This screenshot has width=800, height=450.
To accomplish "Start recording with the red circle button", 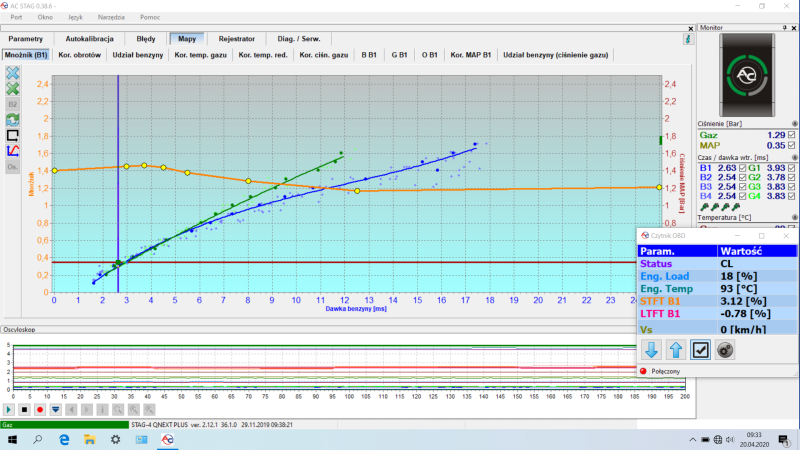I will click(x=40, y=409).
